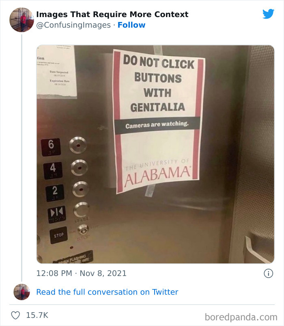The image size is (284, 326).
Task: Click the small avatar beside conversation link
Action: tap(22, 292)
